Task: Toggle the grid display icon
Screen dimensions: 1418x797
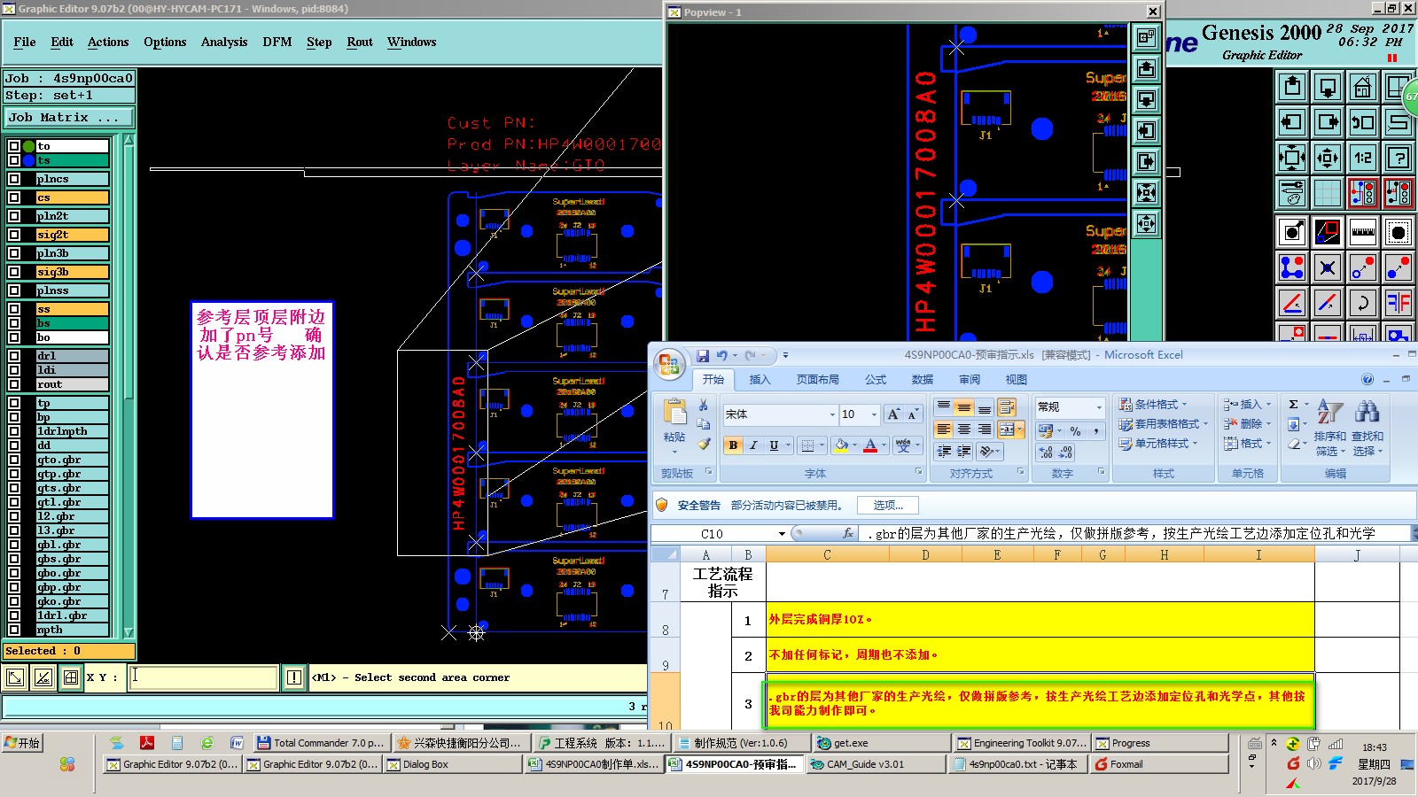Action: [x=1328, y=192]
